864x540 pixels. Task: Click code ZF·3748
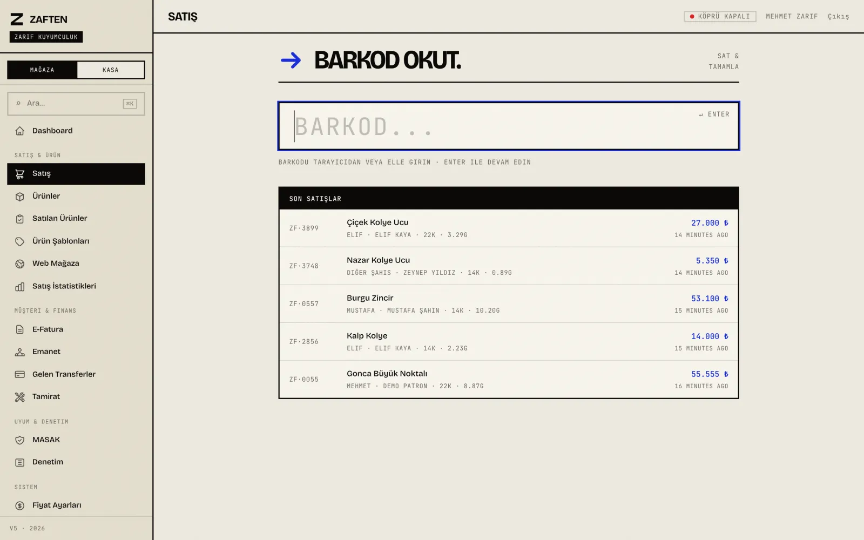click(x=304, y=266)
